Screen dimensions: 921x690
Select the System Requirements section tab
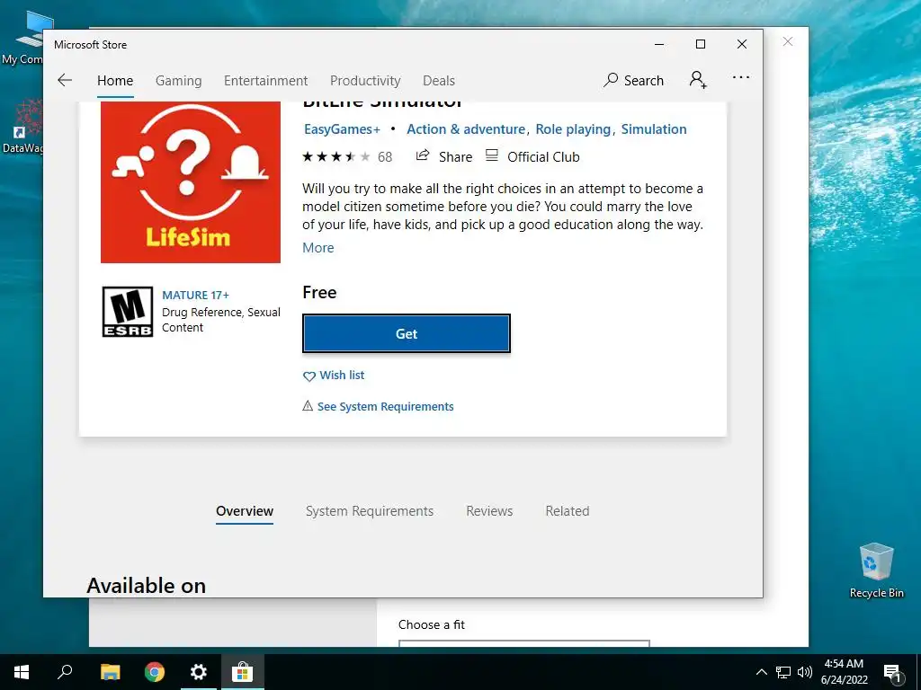(x=370, y=511)
